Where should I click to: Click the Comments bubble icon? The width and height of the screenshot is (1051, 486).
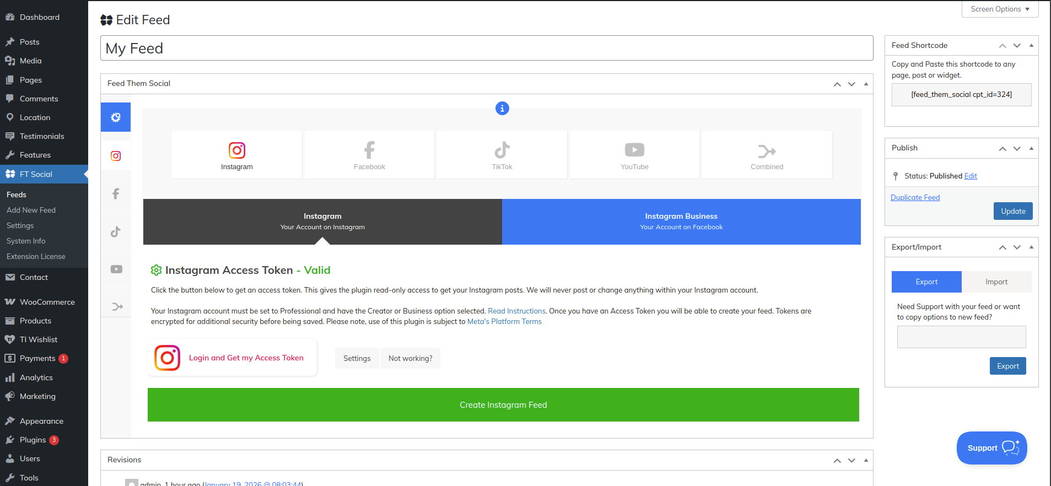(x=10, y=99)
